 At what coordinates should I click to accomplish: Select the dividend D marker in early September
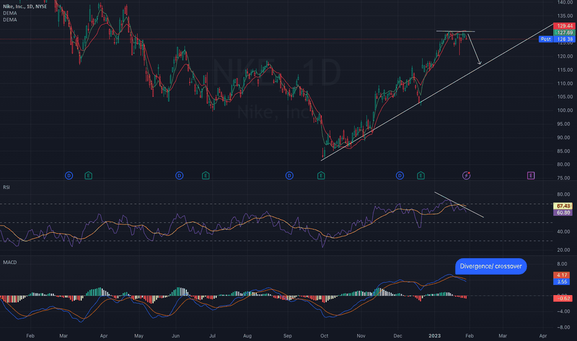click(289, 175)
